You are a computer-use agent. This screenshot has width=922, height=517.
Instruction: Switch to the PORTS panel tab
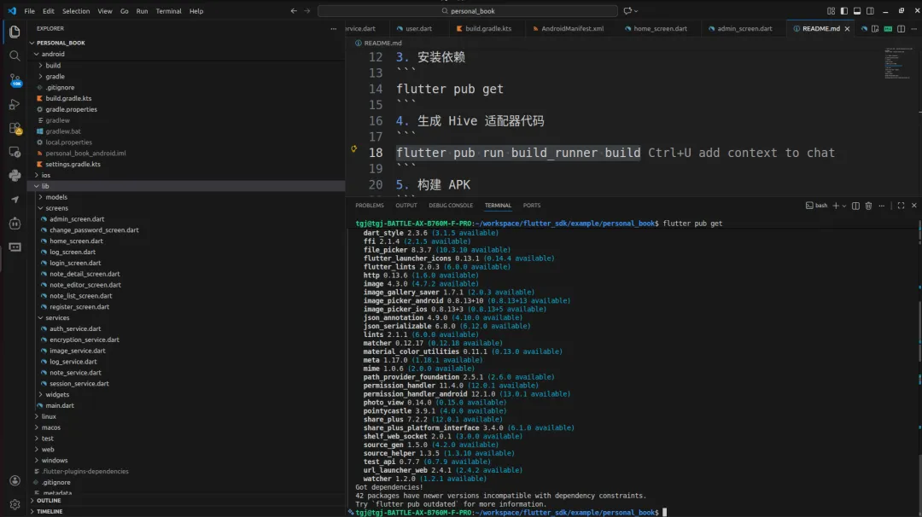(532, 206)
